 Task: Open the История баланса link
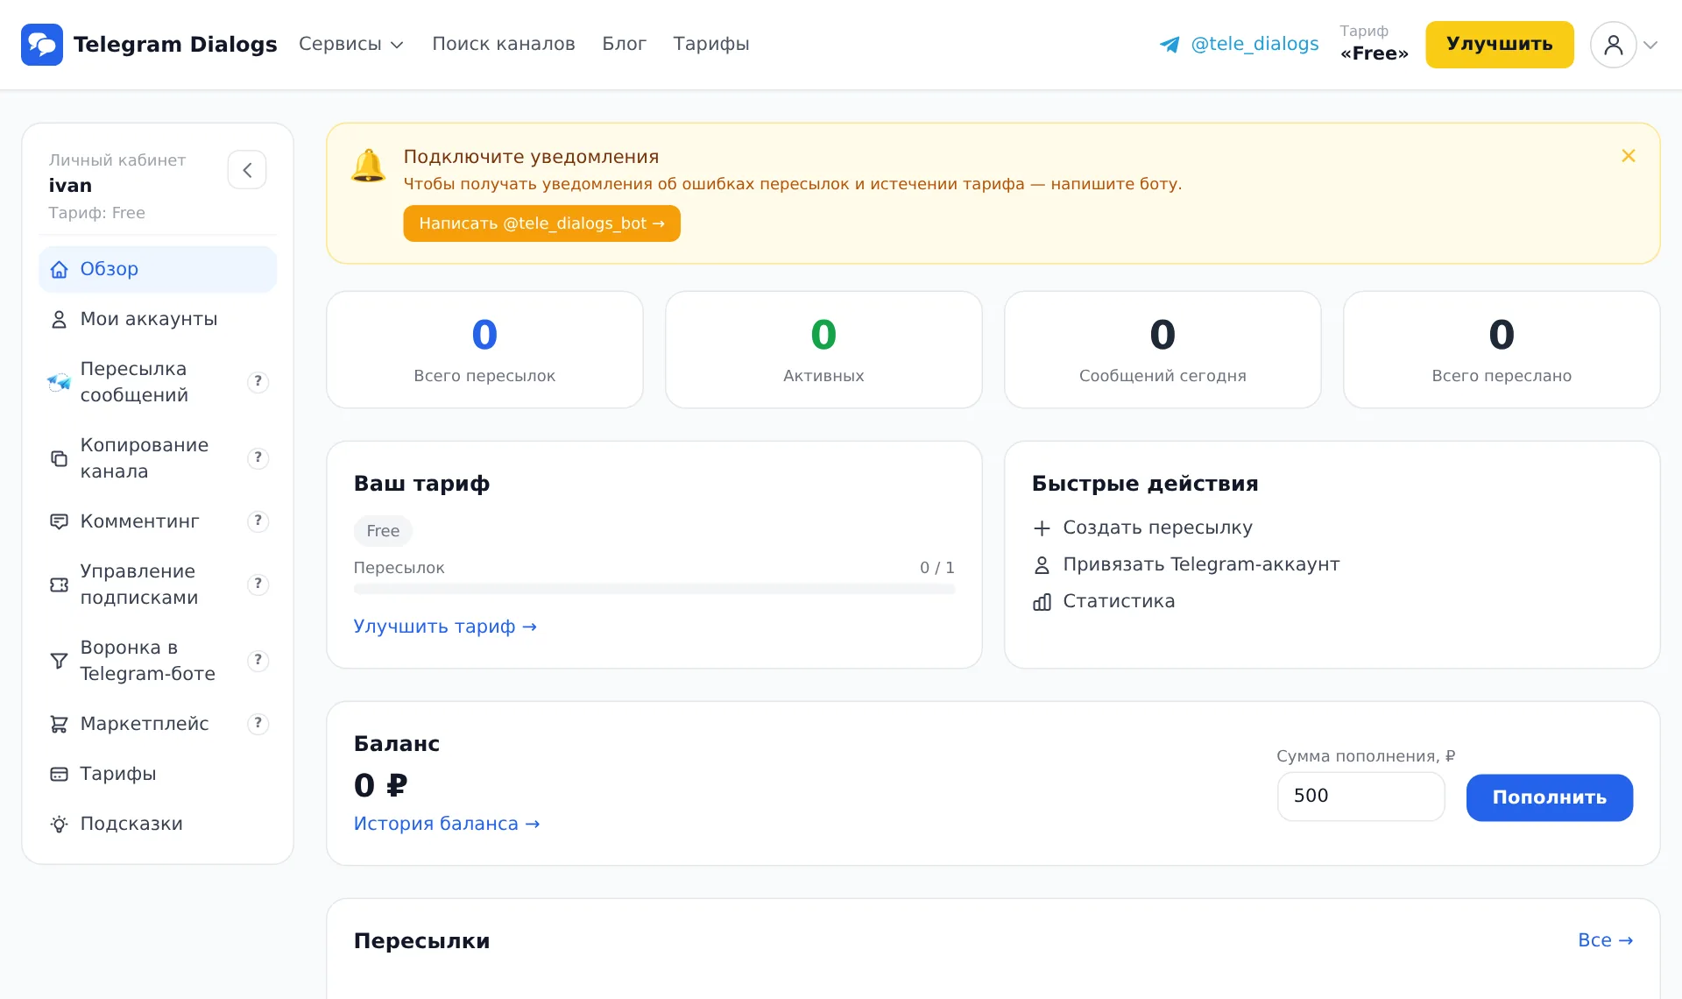click(x=447, y=824)
